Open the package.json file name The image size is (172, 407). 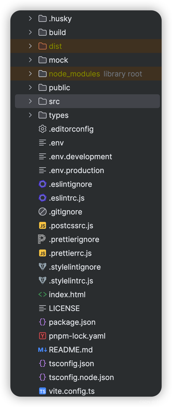click(x=72, y=322)
